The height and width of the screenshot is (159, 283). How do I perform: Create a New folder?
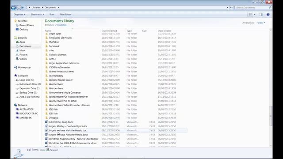(x=65, y=15)
